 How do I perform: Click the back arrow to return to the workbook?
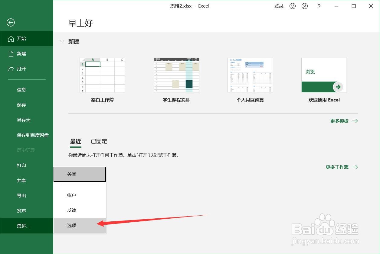(x=11, y=22)
